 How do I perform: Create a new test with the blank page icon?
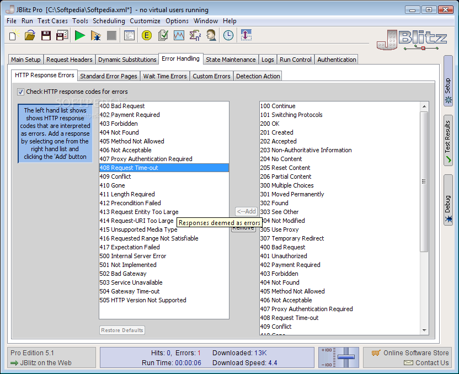13,36
